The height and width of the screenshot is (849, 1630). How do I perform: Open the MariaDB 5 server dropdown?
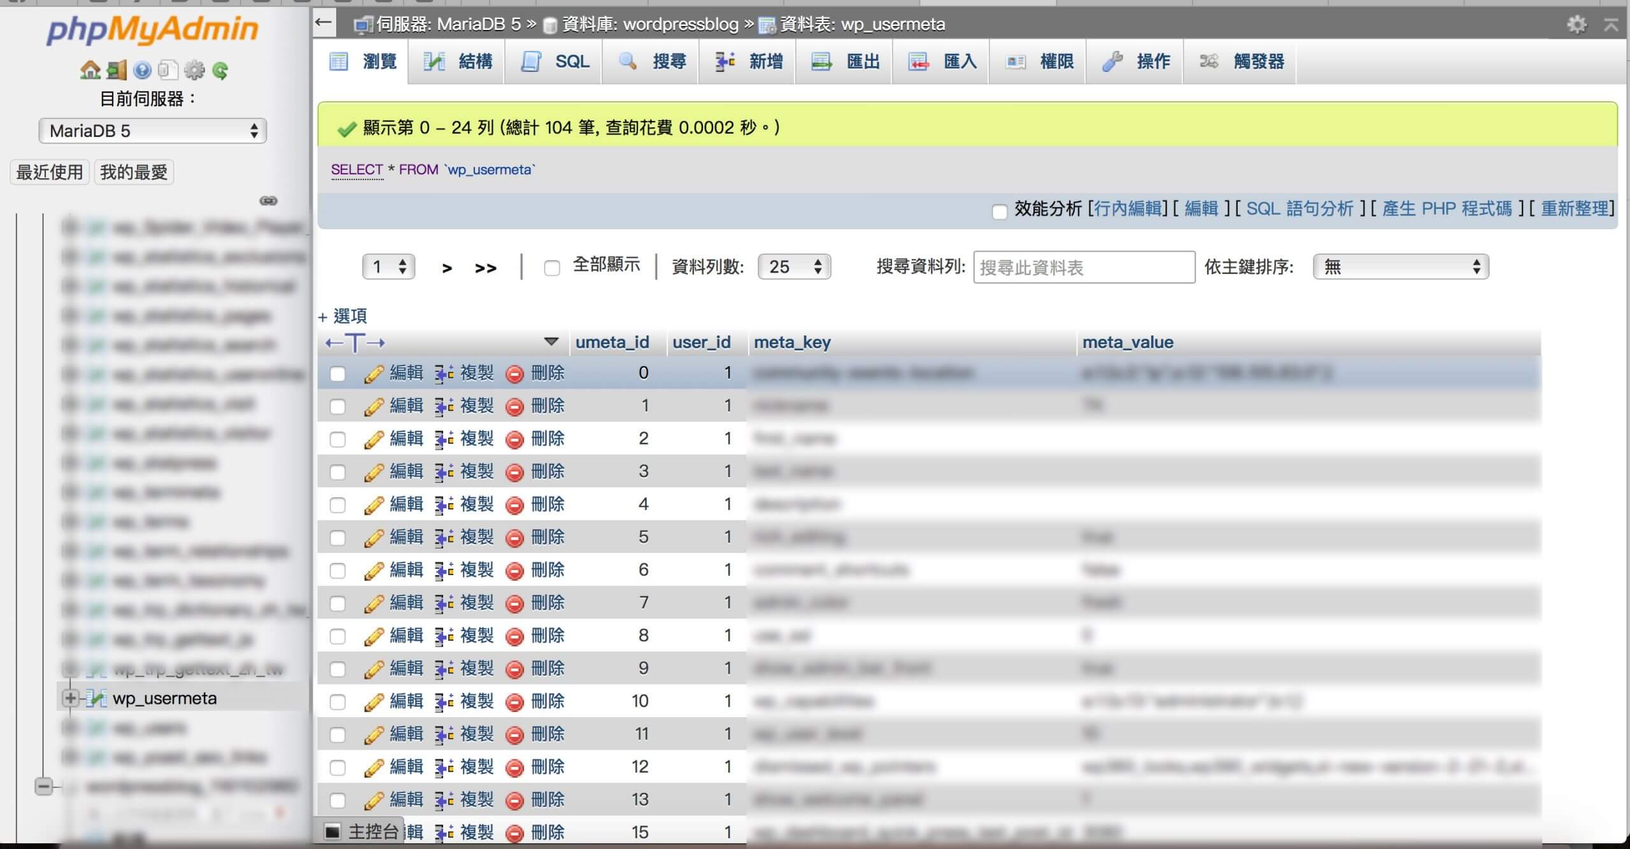(x=153, y=131)
